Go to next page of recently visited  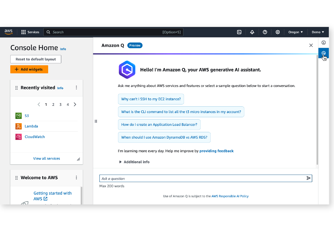point(75,104)
